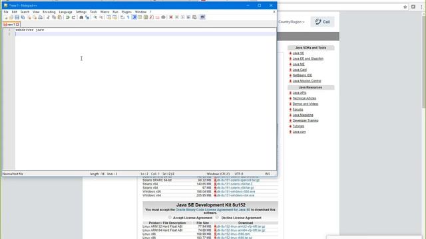Toggle the highlighted Word wrap toolbar icon
This screenshot has height=239, width=426.
click(134, 17)
